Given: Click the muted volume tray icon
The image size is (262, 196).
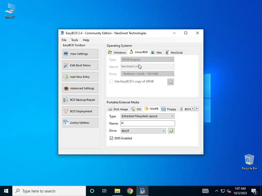Looking at the screenshot, I should [x=229, y=191].
